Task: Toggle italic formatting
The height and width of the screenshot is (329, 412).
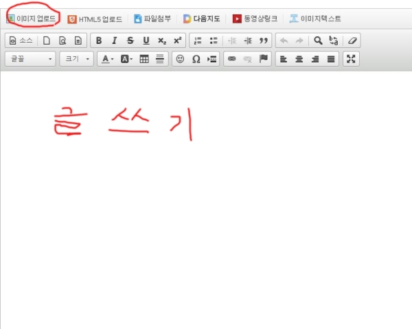Action: [x=114, y=41]
